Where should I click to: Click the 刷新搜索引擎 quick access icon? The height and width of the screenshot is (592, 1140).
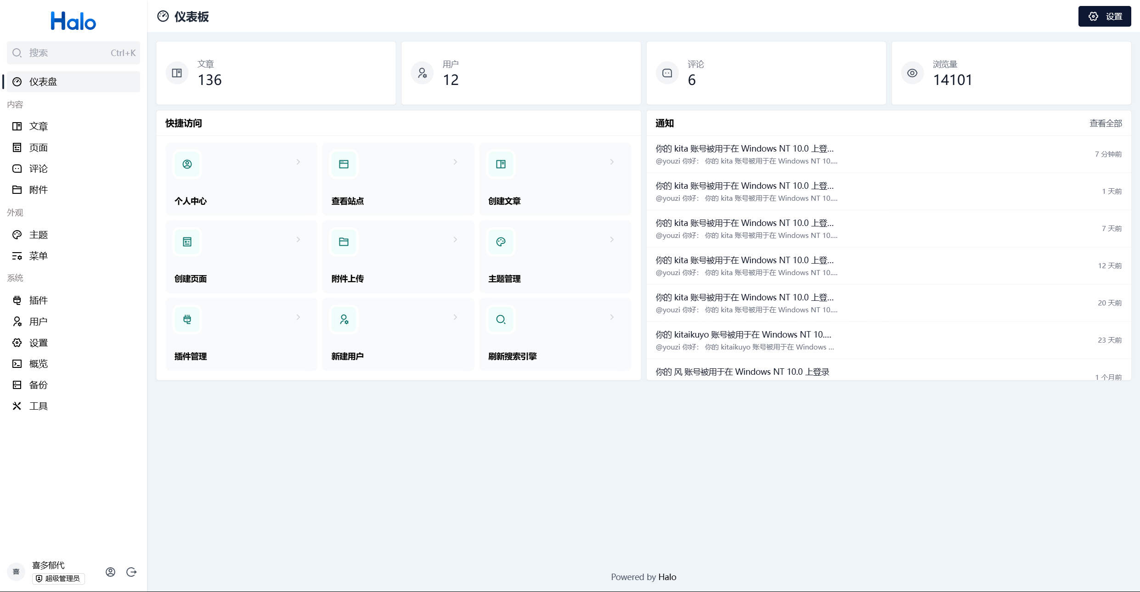click(x=501, y=319)
